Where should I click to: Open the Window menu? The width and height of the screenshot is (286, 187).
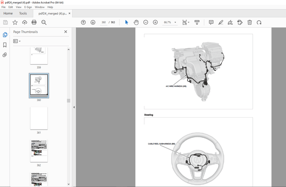[40, 7]
